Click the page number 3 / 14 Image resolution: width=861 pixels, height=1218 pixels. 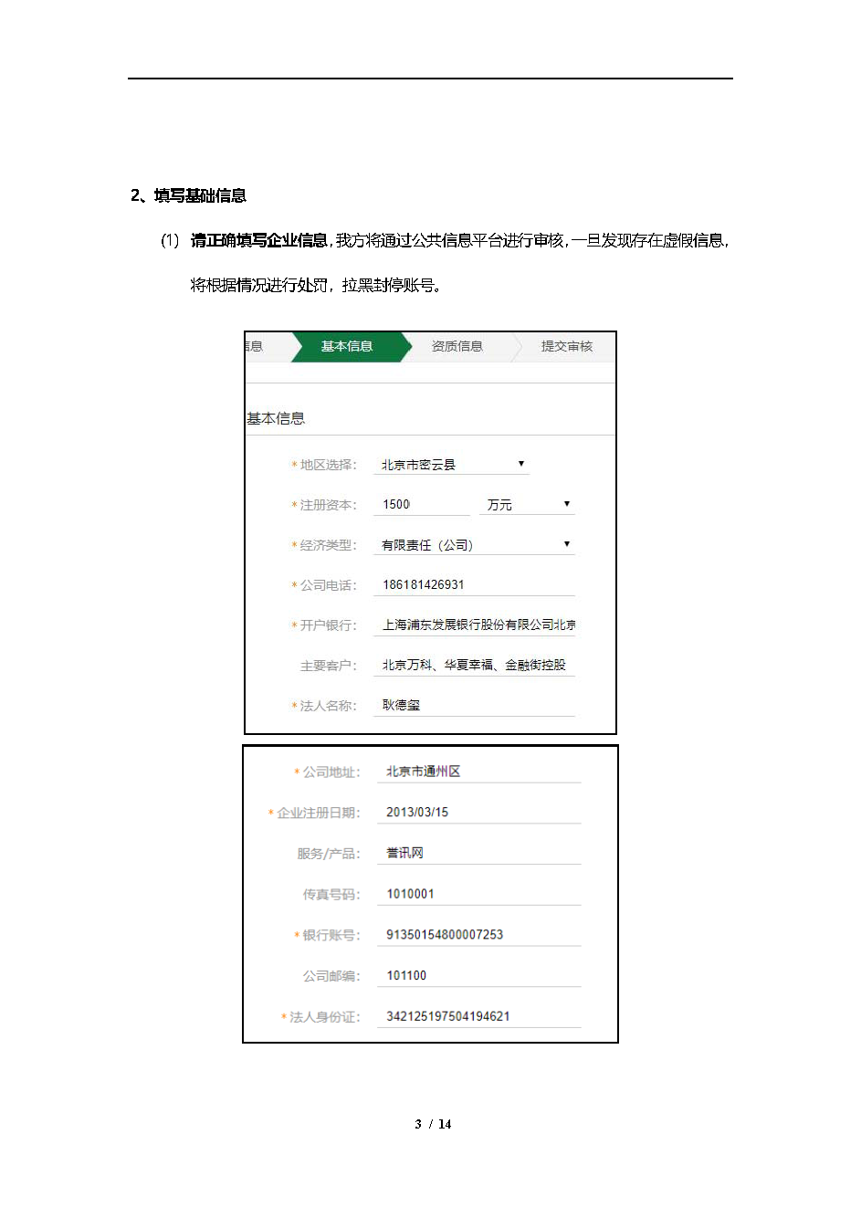click(433, 1124)
